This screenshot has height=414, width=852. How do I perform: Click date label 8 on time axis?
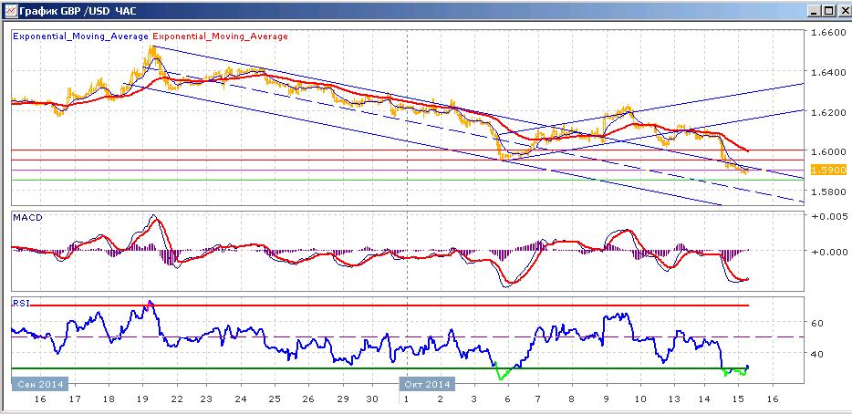coord(571,399)
